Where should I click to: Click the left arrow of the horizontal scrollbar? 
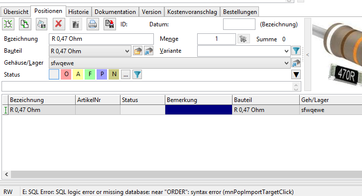click(6, 174)
